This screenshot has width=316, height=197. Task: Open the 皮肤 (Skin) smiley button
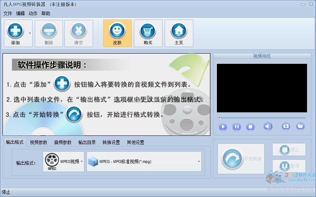pyautogui.click(x=117, y=33)
